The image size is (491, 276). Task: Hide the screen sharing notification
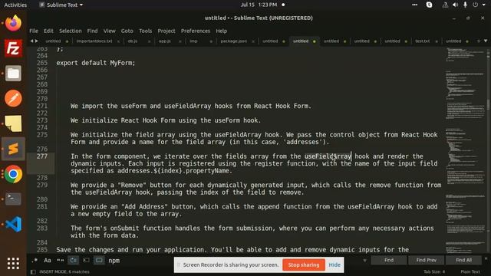pos(334,264)
